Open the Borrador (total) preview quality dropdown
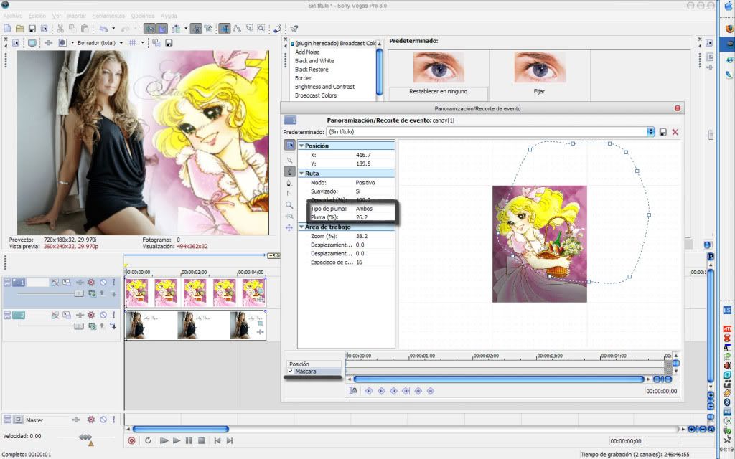This screenshot has height=459, width=735. [121, 42]
